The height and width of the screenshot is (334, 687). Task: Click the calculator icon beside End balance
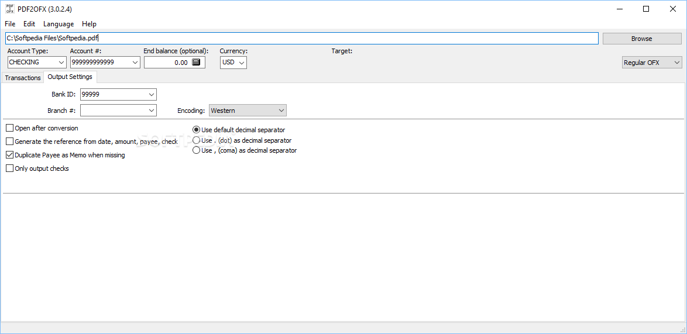196,62
